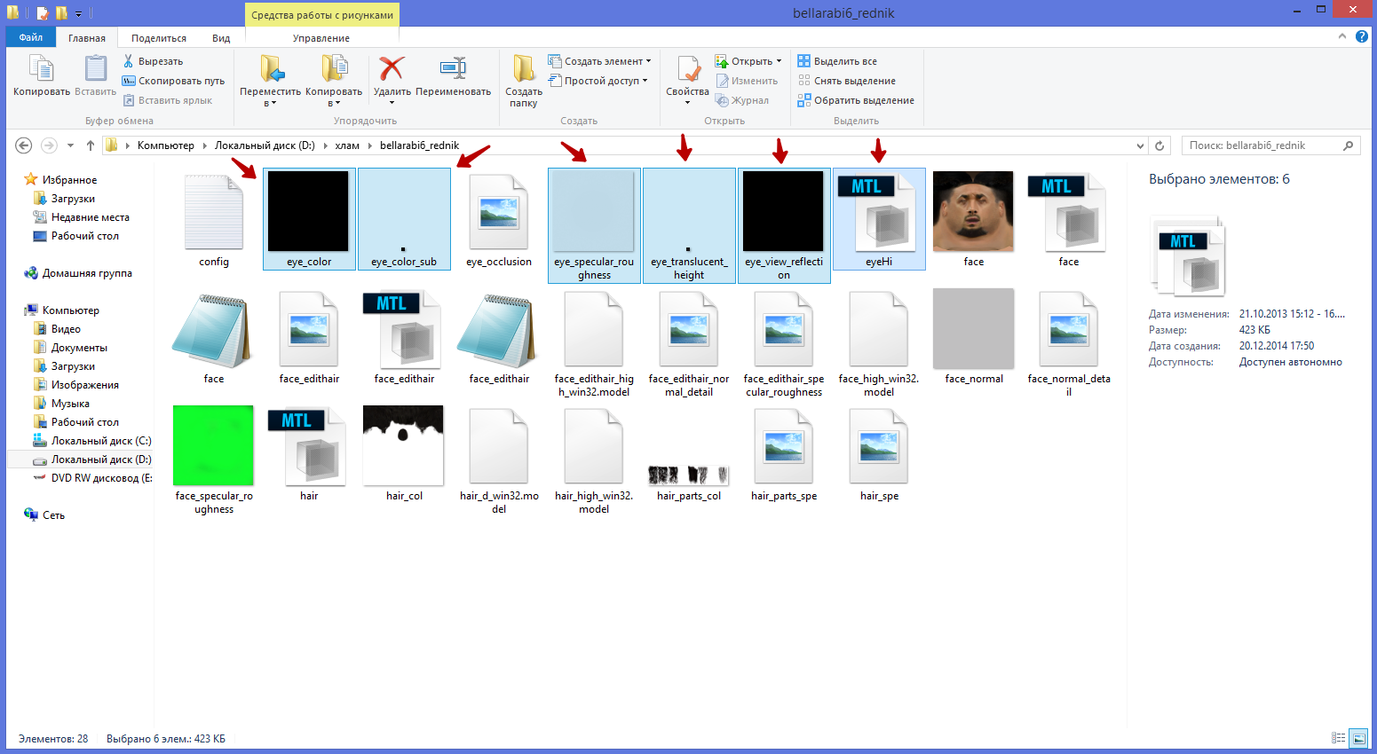This screenshot has height=754, width=1377.
Task: Switch to large thumbnails view in status bar
Action: (1358, 738)
